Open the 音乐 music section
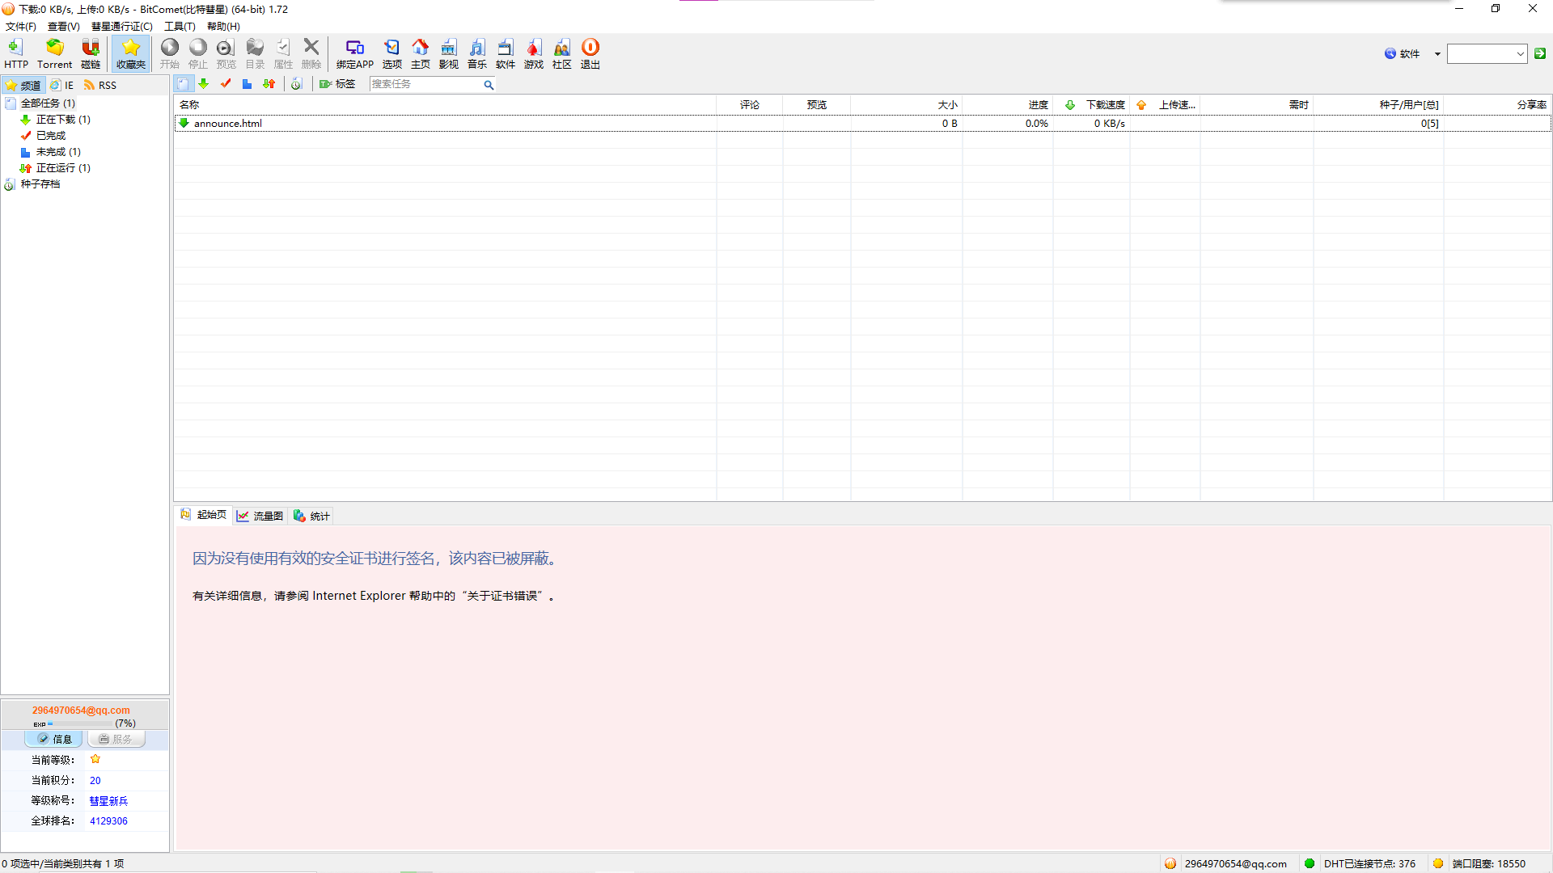Image resolution: width=1553 pixels, height=873 pixels. coord(477,53)
